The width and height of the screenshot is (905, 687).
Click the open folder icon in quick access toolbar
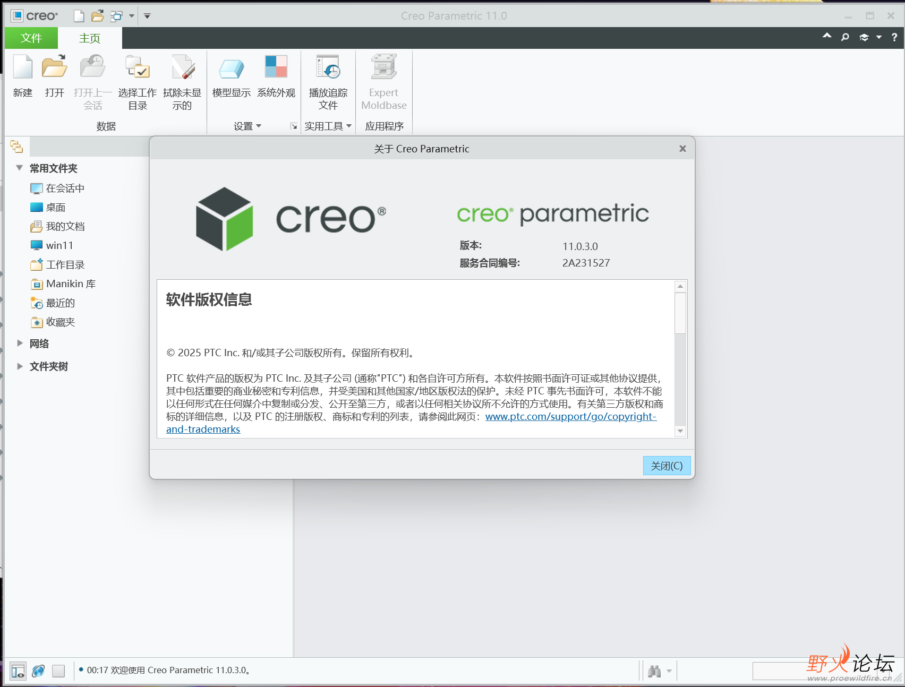[97, 16]
